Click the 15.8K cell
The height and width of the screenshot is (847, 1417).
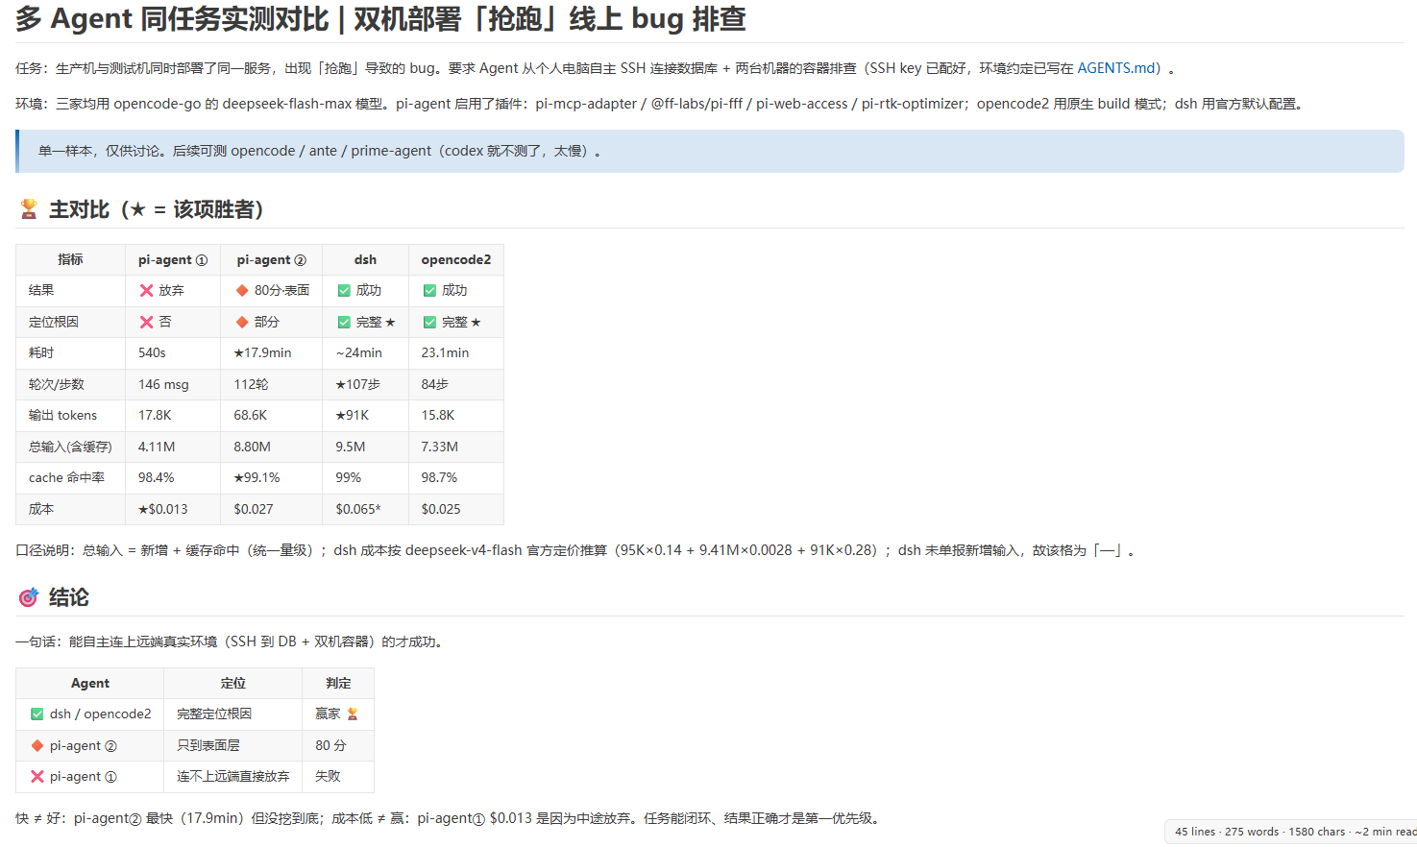(x=456, y=415)
